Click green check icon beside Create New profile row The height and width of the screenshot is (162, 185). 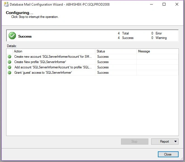click(10, 62)
